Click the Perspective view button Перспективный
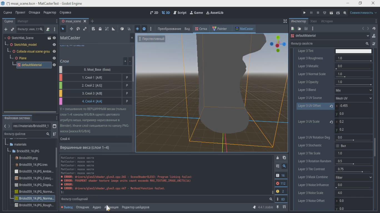380x213 pixels. [x=151, y=39]
